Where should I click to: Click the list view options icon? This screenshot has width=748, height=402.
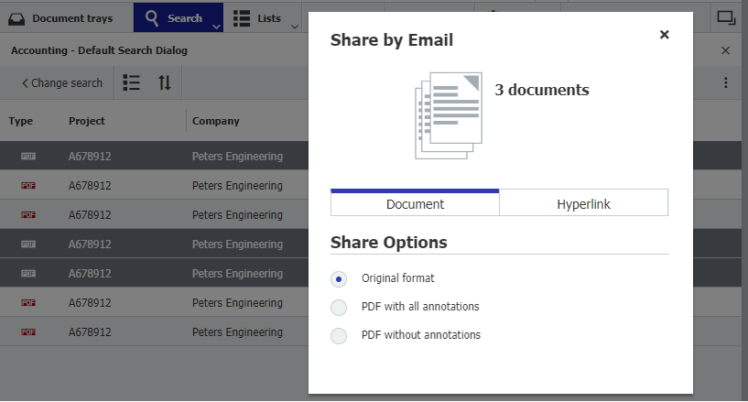coord(132,83)
